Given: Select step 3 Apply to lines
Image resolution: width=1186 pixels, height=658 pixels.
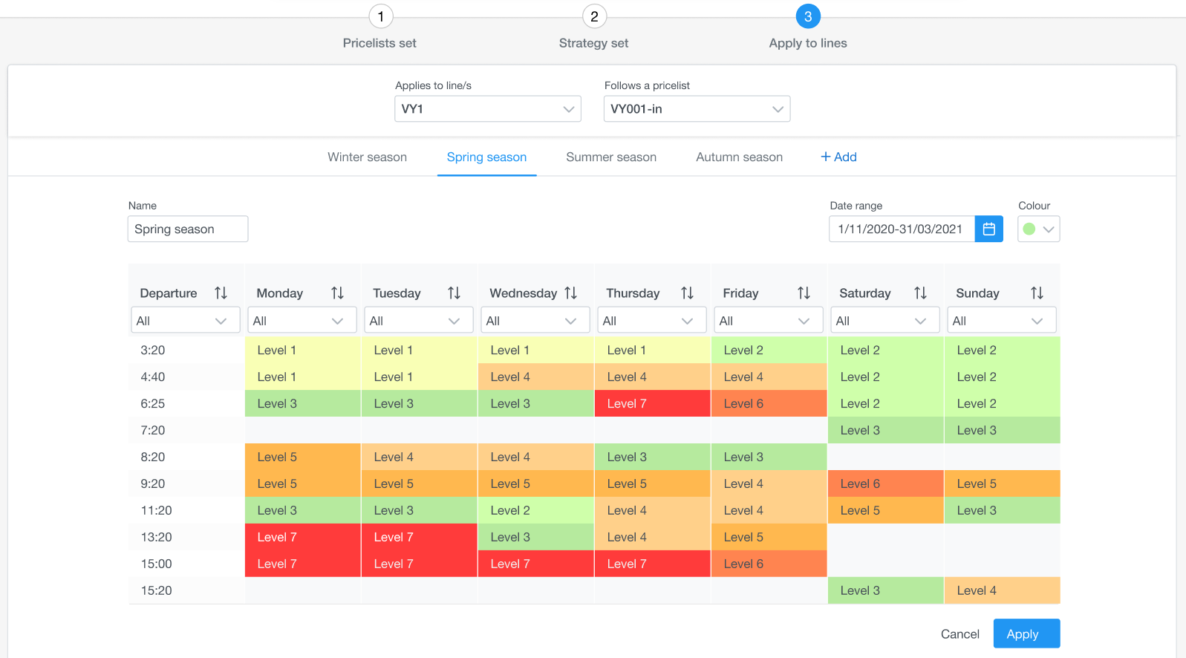Looking at the screenshot, I should tap(808, 16).
